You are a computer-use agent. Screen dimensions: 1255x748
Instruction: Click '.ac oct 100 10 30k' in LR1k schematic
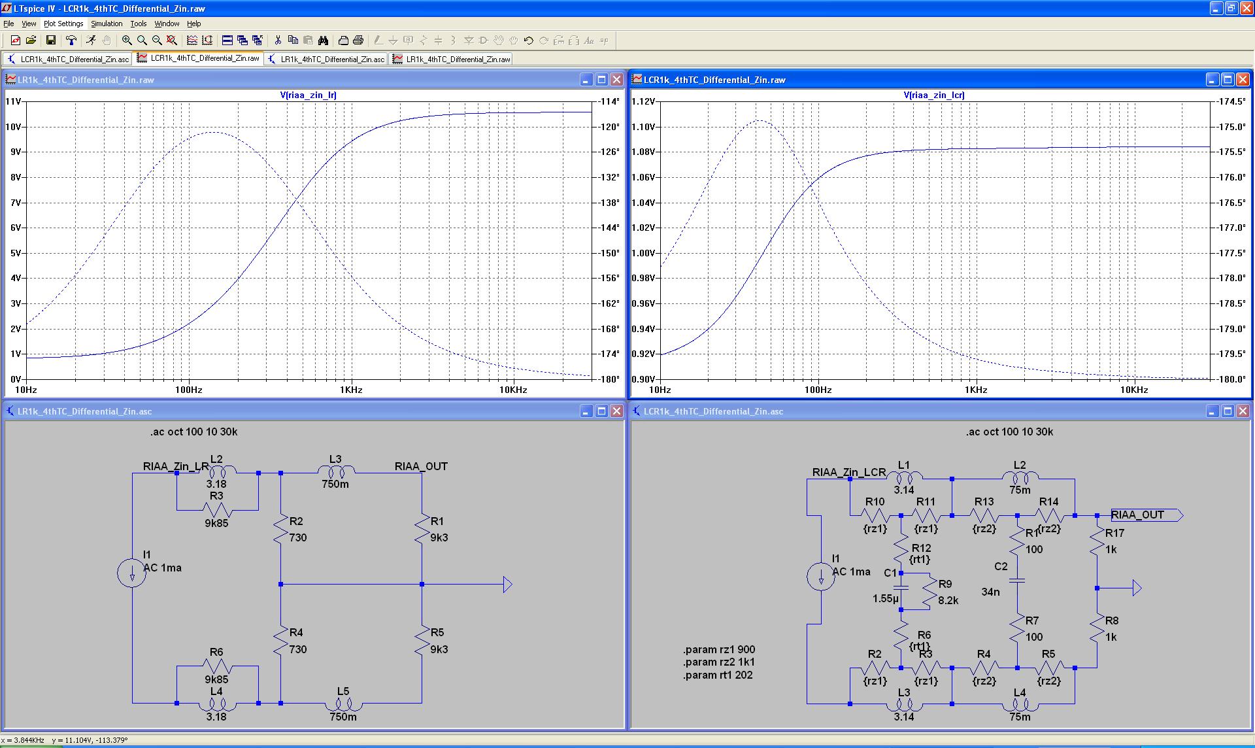click(194, 432)
